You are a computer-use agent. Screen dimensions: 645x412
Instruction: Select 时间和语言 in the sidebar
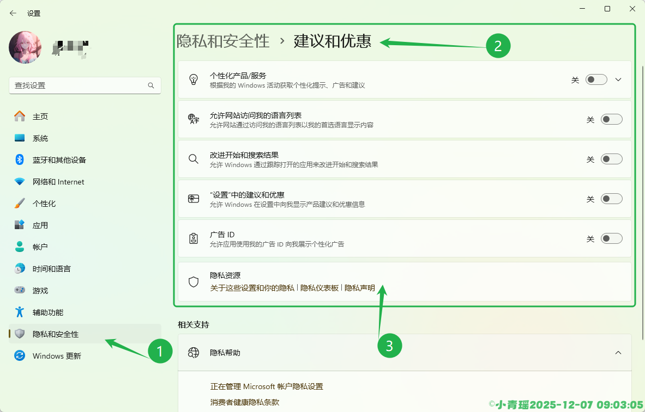pos(51,269)
